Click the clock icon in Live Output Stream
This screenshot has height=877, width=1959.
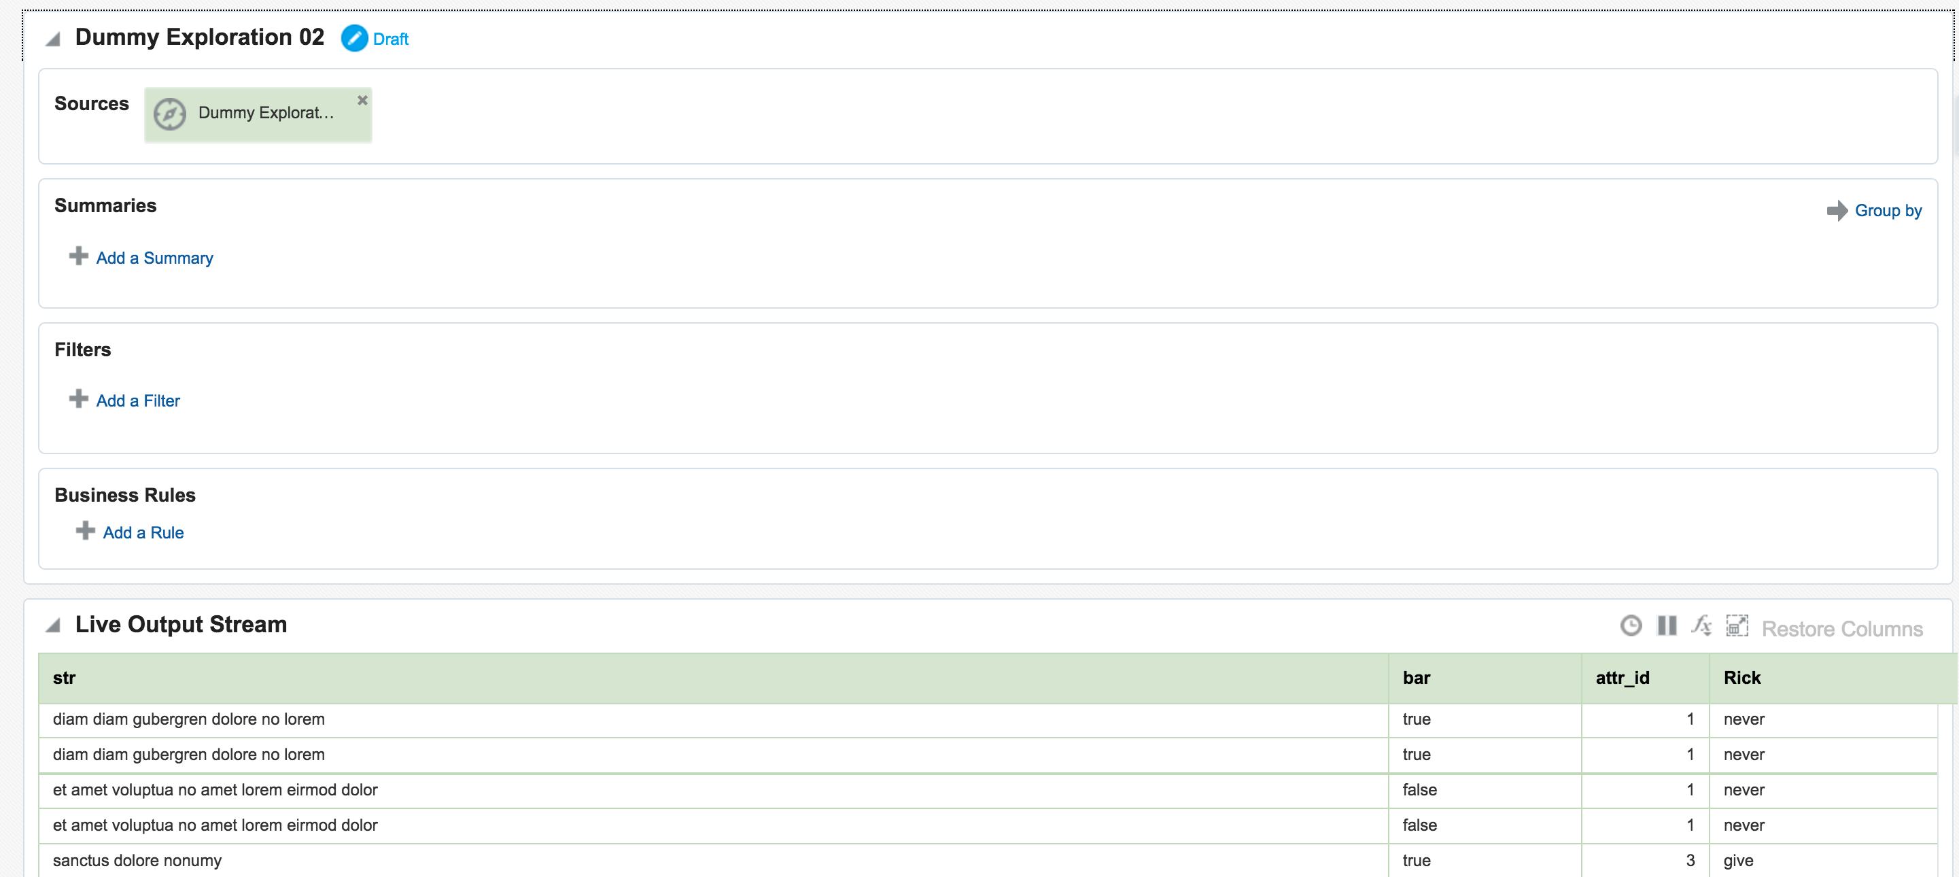coord(1631,626)
